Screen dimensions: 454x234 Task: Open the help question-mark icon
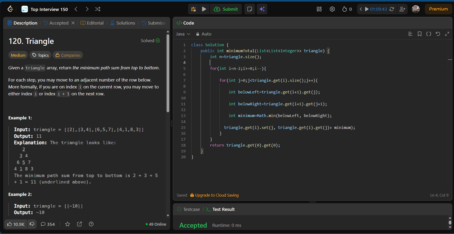click(x=91, y=224)
